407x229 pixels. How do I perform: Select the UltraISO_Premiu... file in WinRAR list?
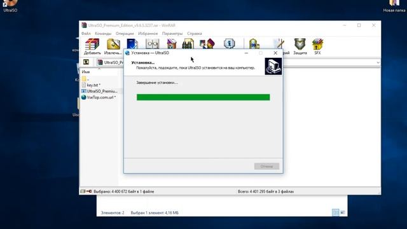tap(100, 91)
